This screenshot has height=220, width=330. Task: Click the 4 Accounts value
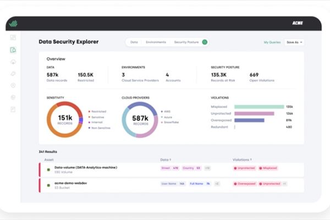point(167,75)
